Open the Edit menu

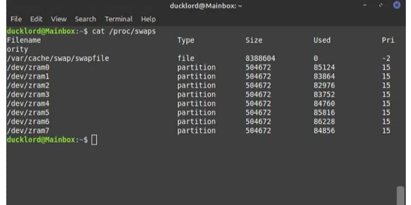tap(36, 19)
